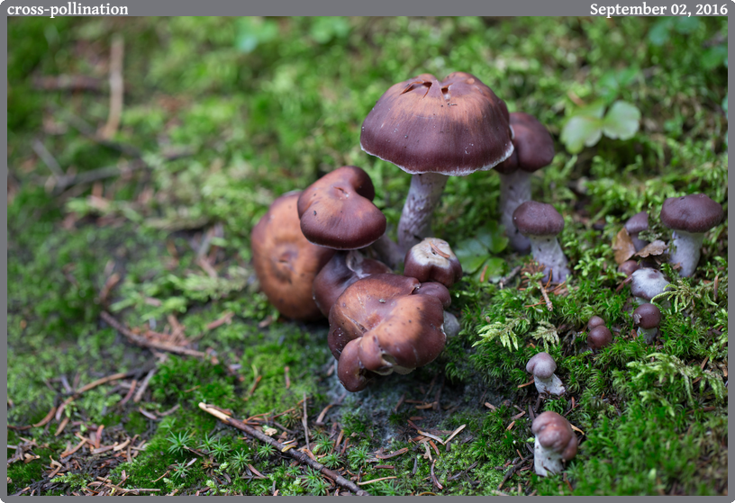Click the small rounded cap in cluster center
This screenshot has width=735, height=503.
[433, 260]
